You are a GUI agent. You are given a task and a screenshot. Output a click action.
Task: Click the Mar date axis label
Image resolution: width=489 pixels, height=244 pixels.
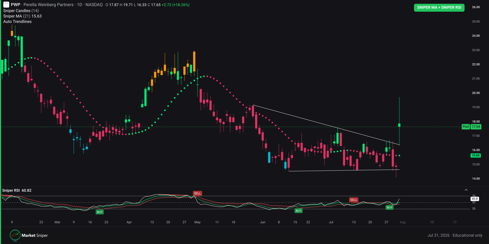[x=57, y=222]
